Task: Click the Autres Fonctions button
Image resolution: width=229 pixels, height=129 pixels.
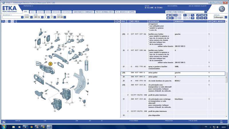Action: 175,12
